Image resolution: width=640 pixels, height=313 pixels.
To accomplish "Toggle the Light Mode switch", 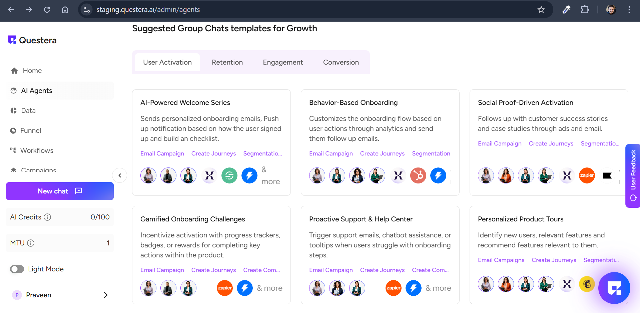I will 17,269.
